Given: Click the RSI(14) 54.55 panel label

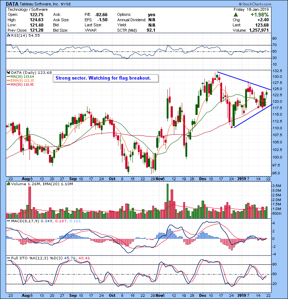Looking at the screenshot, I should pos(25,35).
